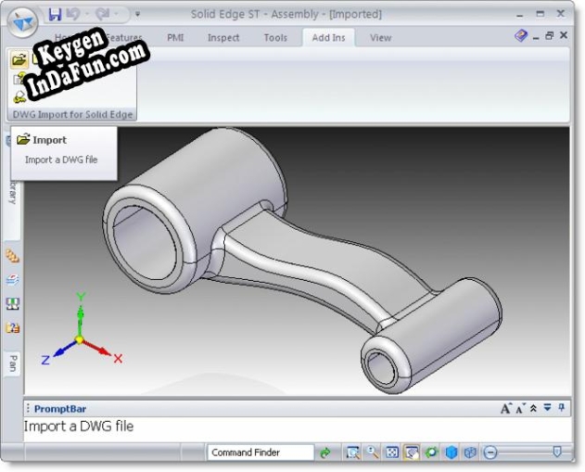The width and height of the screenshot is (585, 472).
Task: Click the Import DWG open-folder icon
Action: click(x=19, y=59)
